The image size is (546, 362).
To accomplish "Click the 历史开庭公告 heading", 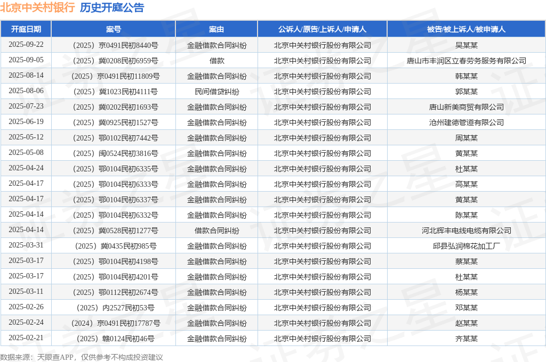I will 112,7.
